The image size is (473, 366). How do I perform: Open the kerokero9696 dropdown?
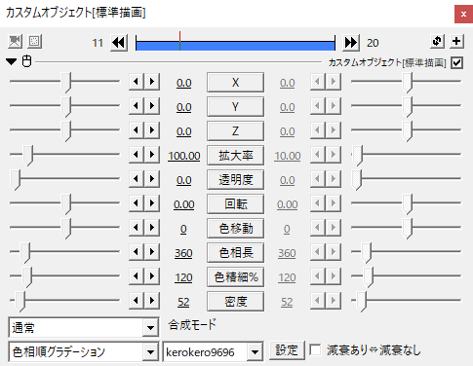[213, 351]
